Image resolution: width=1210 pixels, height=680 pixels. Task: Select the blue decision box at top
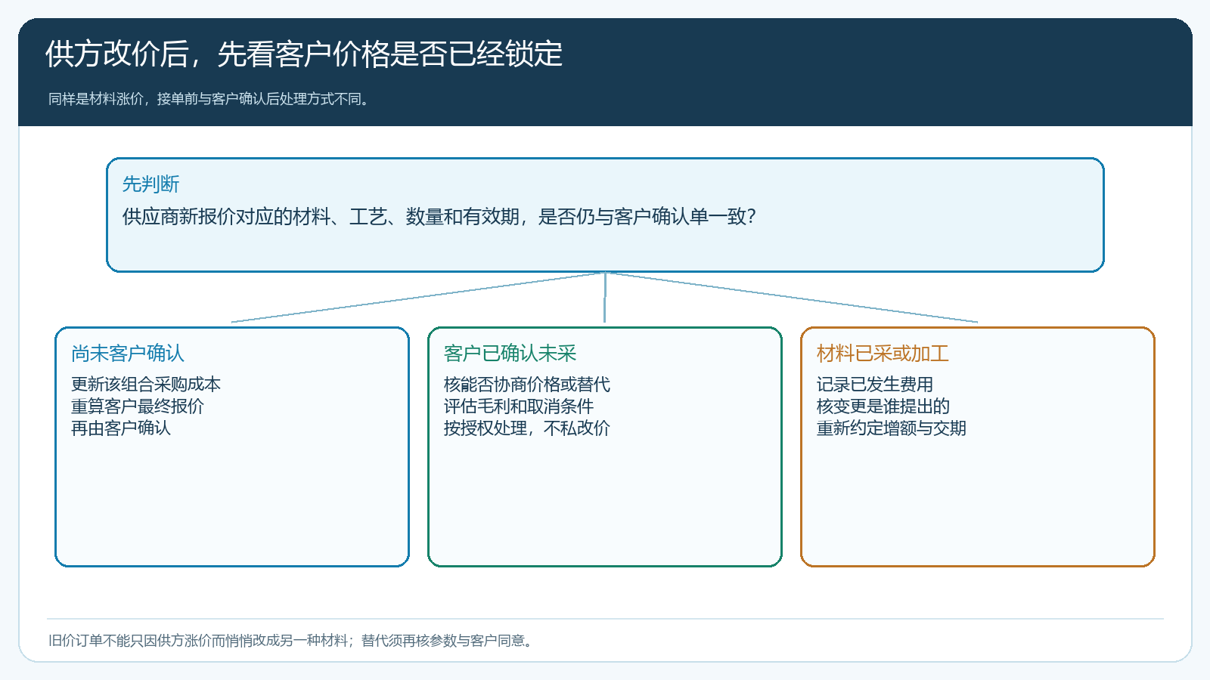pos(605,215)
